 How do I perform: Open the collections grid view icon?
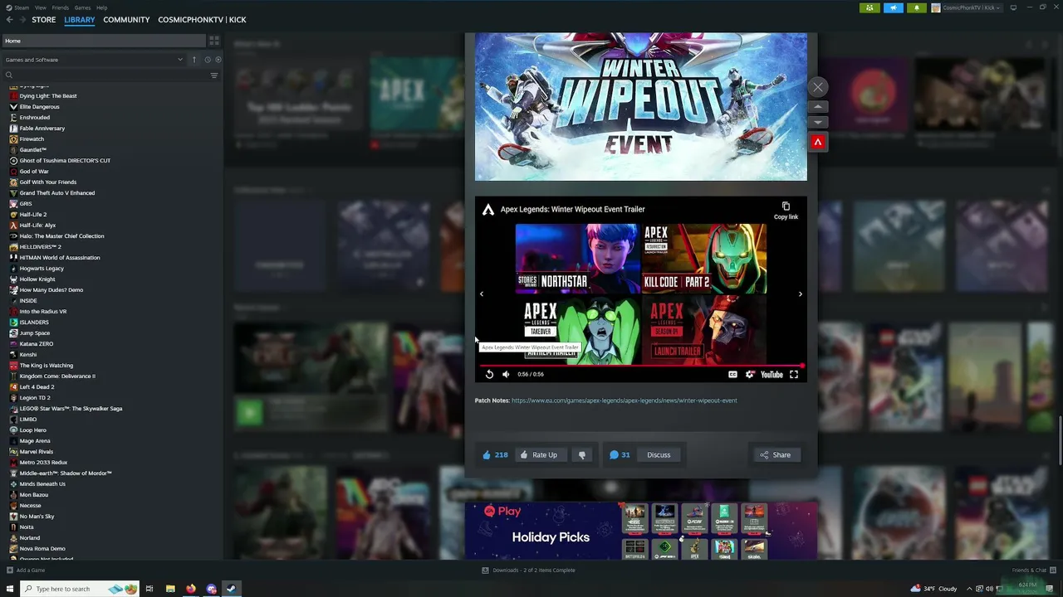pyautogui.click(x=213, y=41)
